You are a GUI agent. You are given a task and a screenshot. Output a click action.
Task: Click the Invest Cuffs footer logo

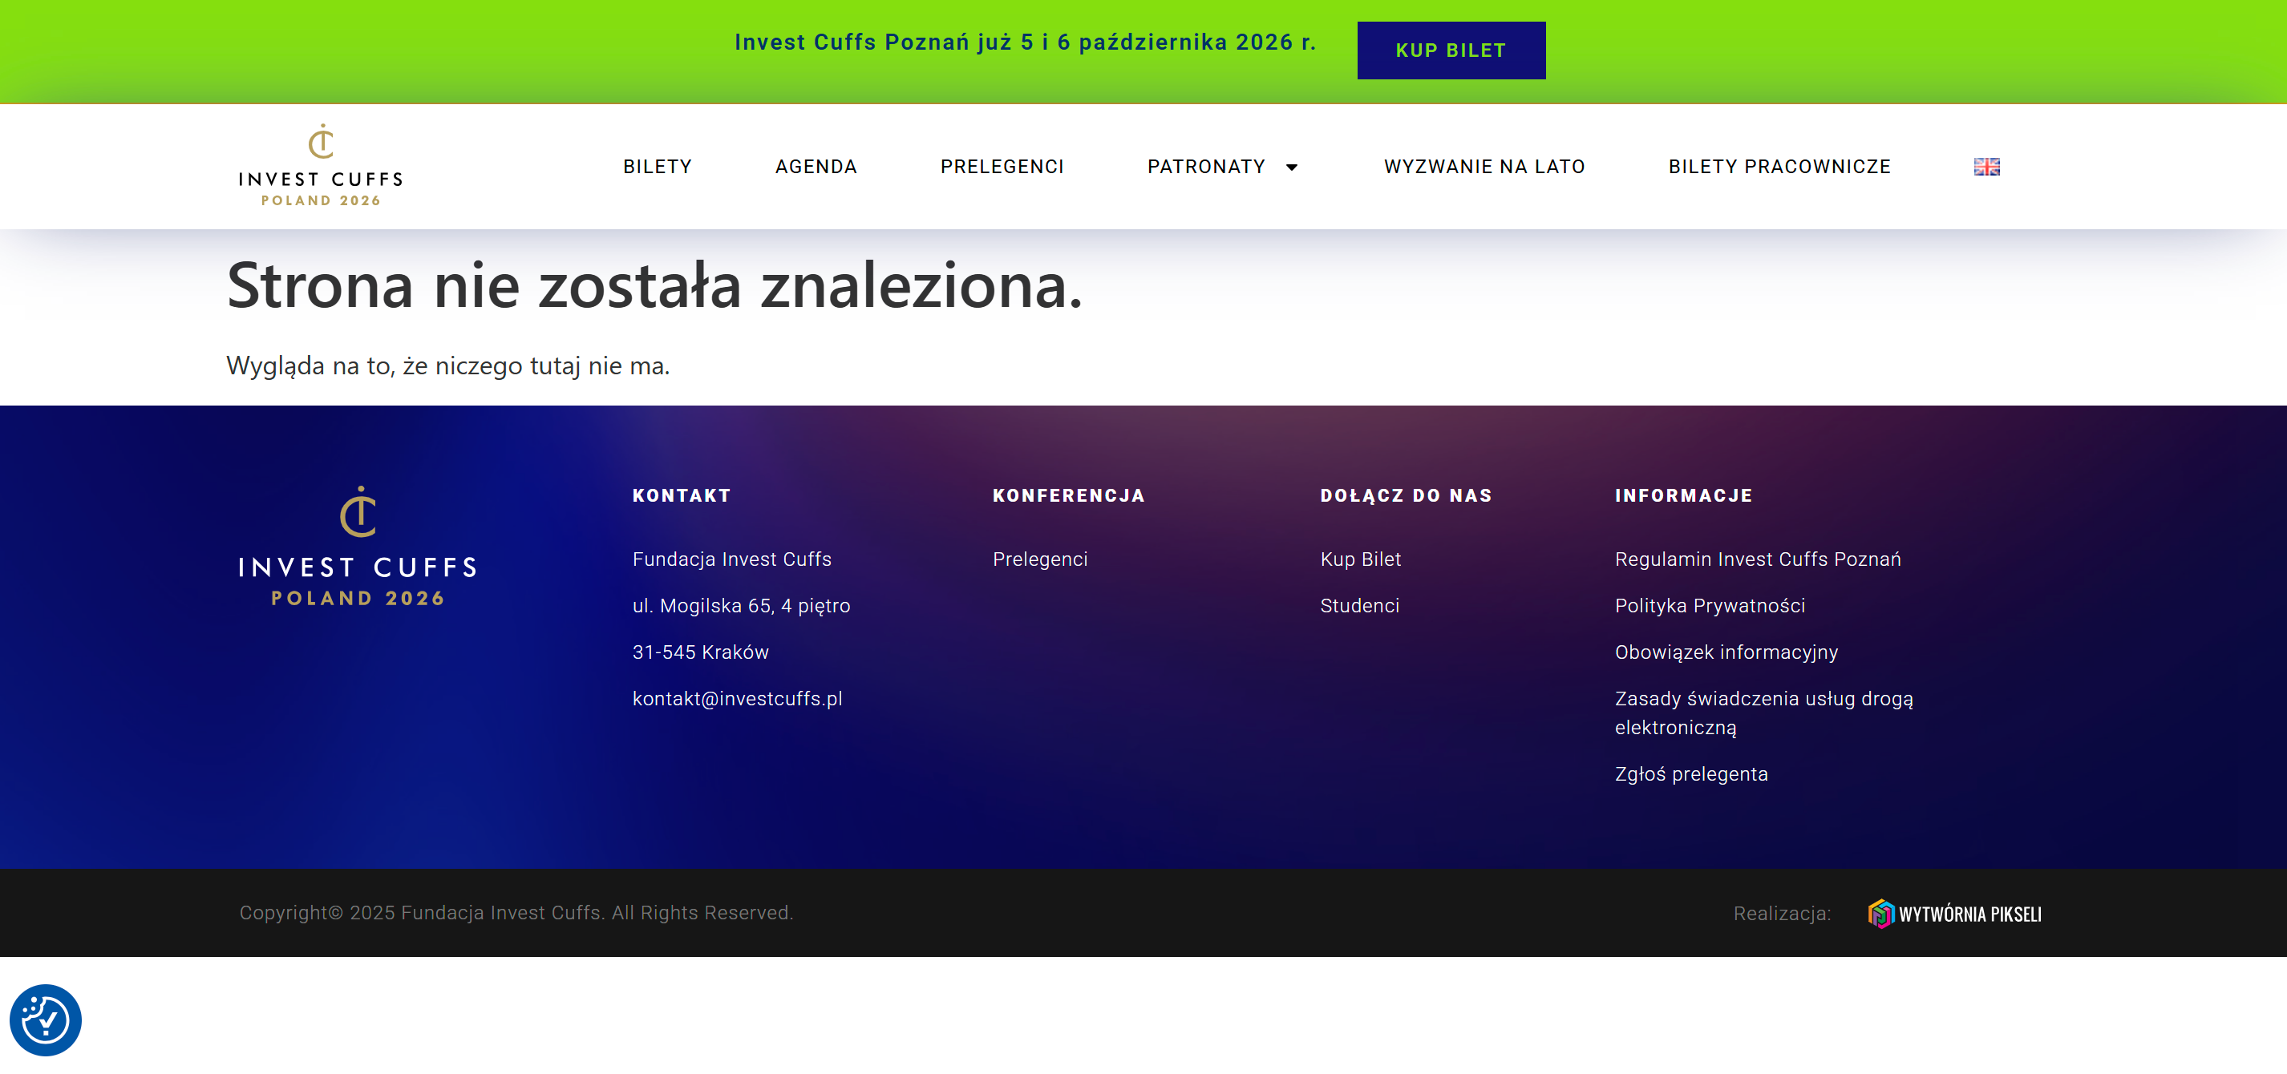click(358, 546)
